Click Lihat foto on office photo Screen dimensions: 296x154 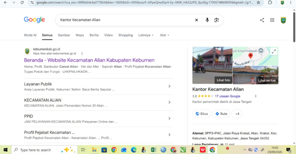[x=223, y=80]
